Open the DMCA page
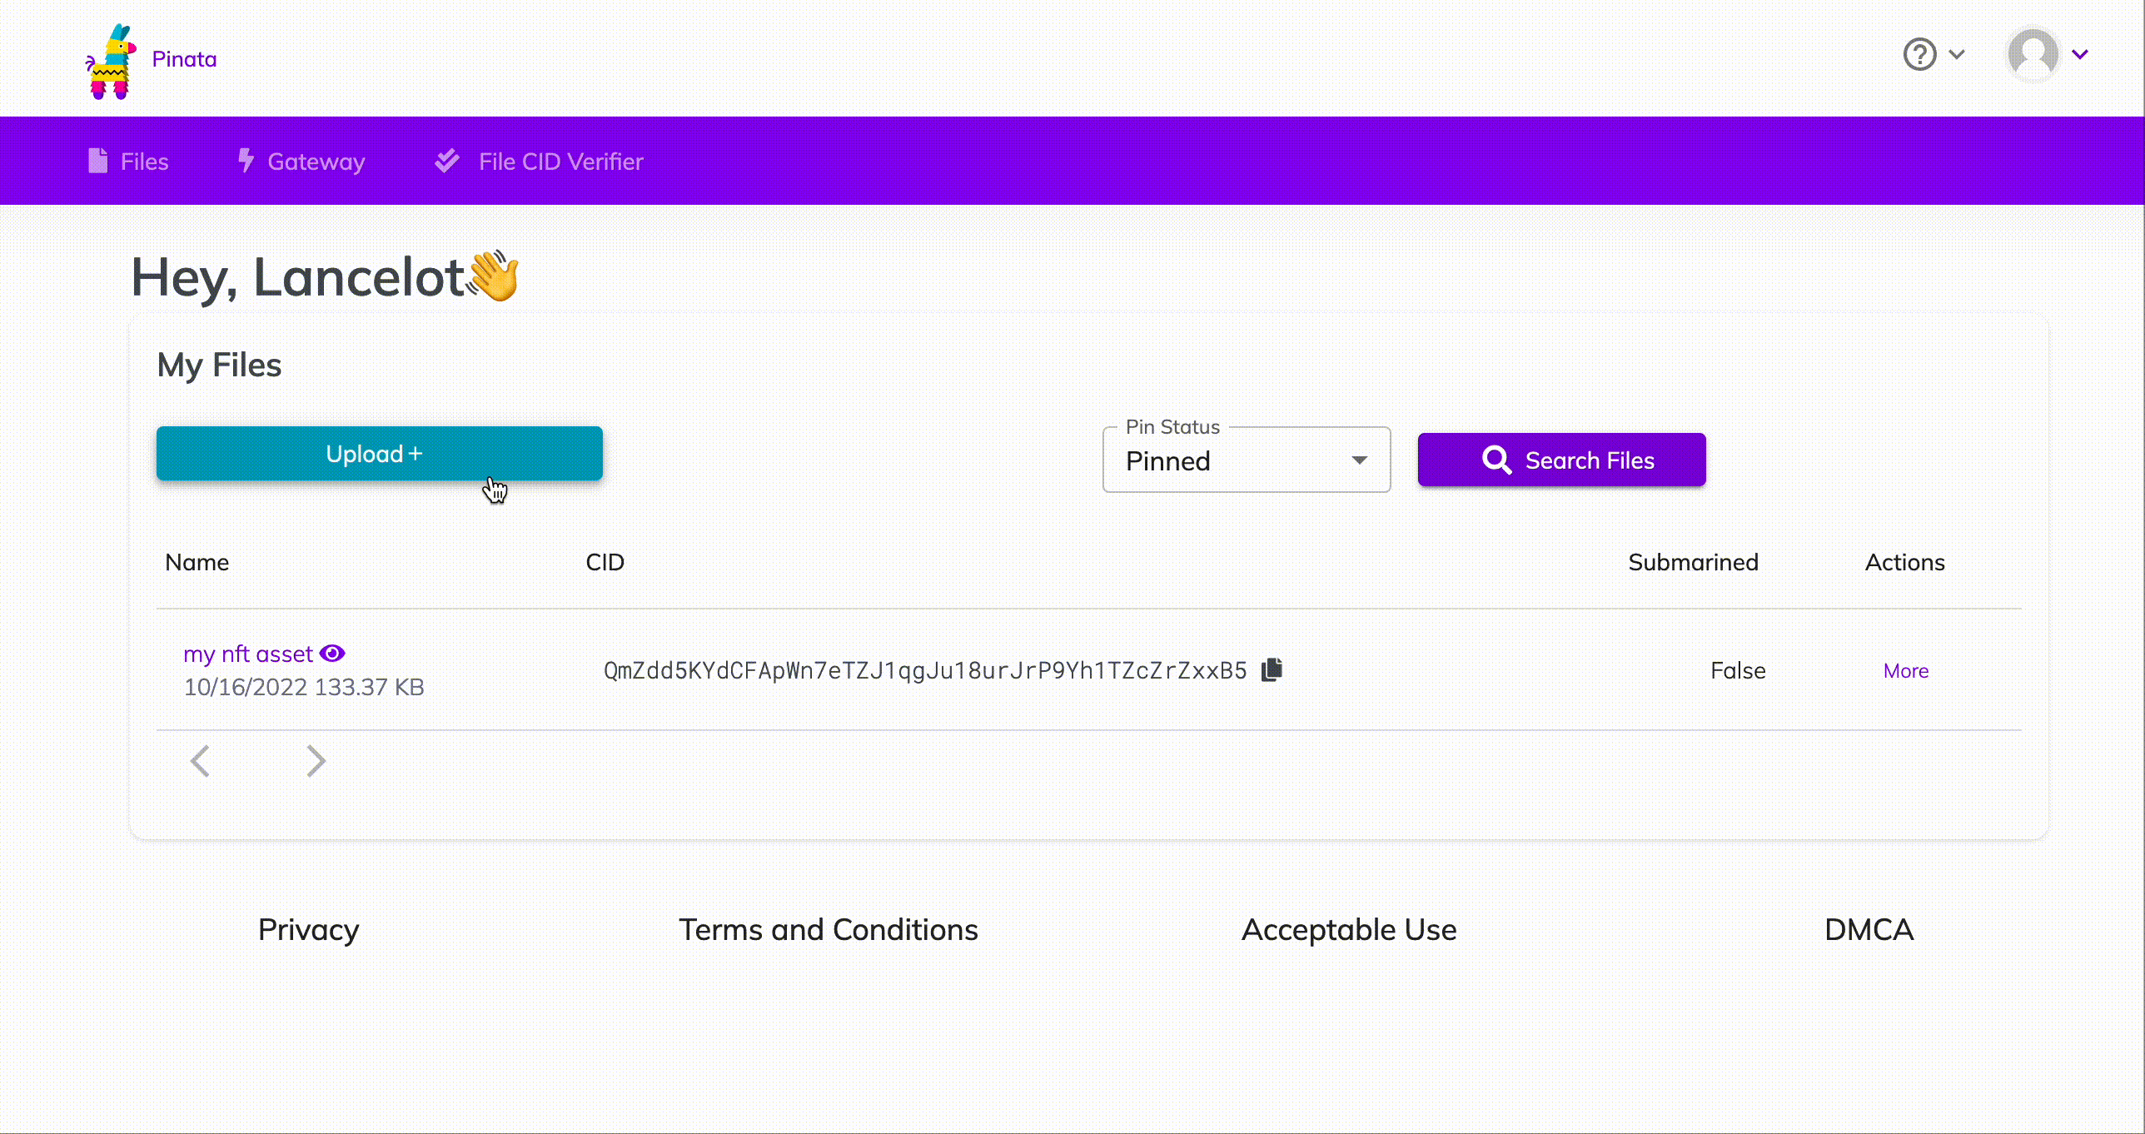The image size is (2145, 1134). pos(1867,930)
